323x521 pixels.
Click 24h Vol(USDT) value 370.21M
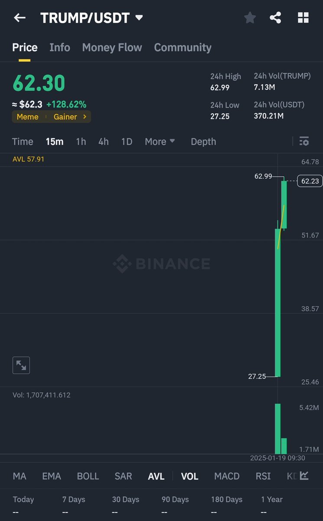click(268, 116)
